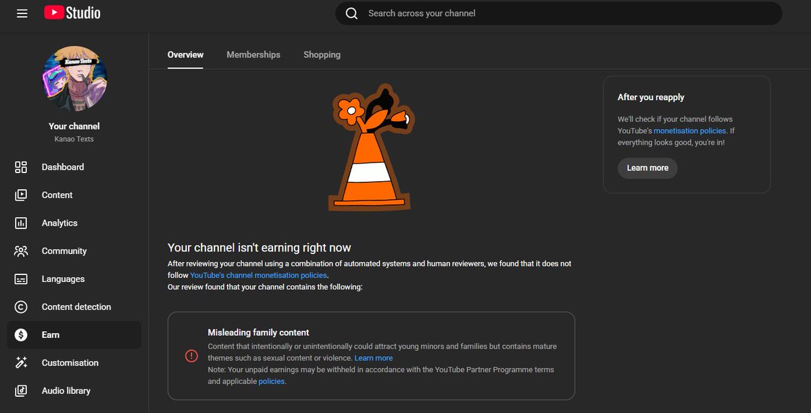Open the Kanao Texts channel avatar
Image resolution: width=811 pixels, height=413 pixels.
pyautogui.click(x=74, y=79)
